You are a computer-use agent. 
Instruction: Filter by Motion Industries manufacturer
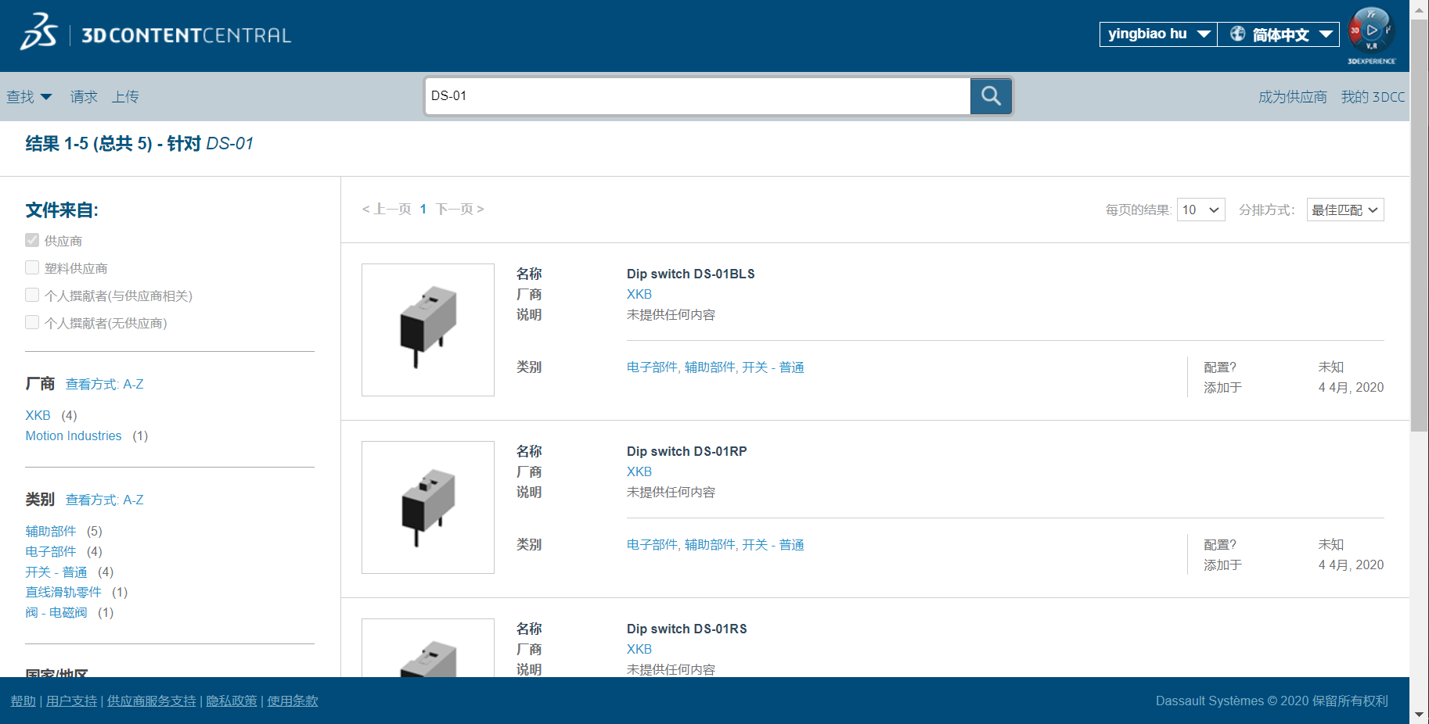74,435
